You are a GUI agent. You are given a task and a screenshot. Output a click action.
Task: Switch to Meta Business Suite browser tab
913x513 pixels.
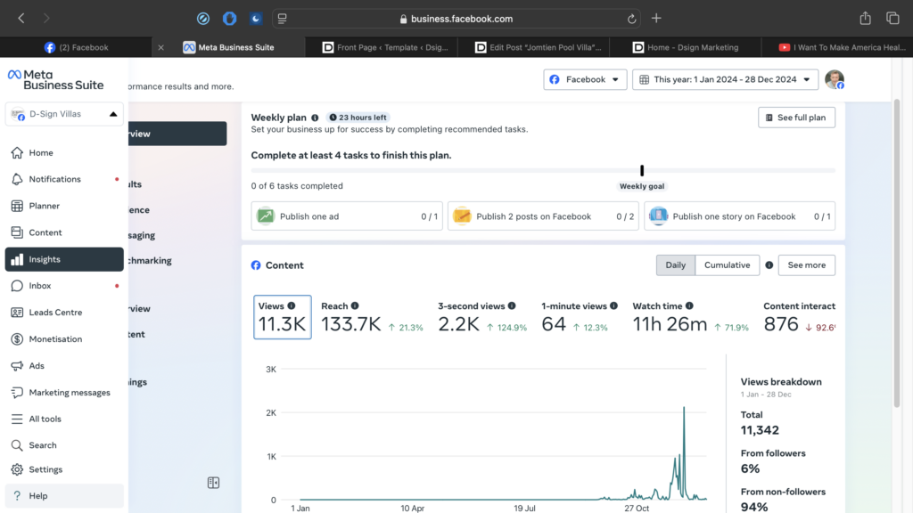pos(229,48)
